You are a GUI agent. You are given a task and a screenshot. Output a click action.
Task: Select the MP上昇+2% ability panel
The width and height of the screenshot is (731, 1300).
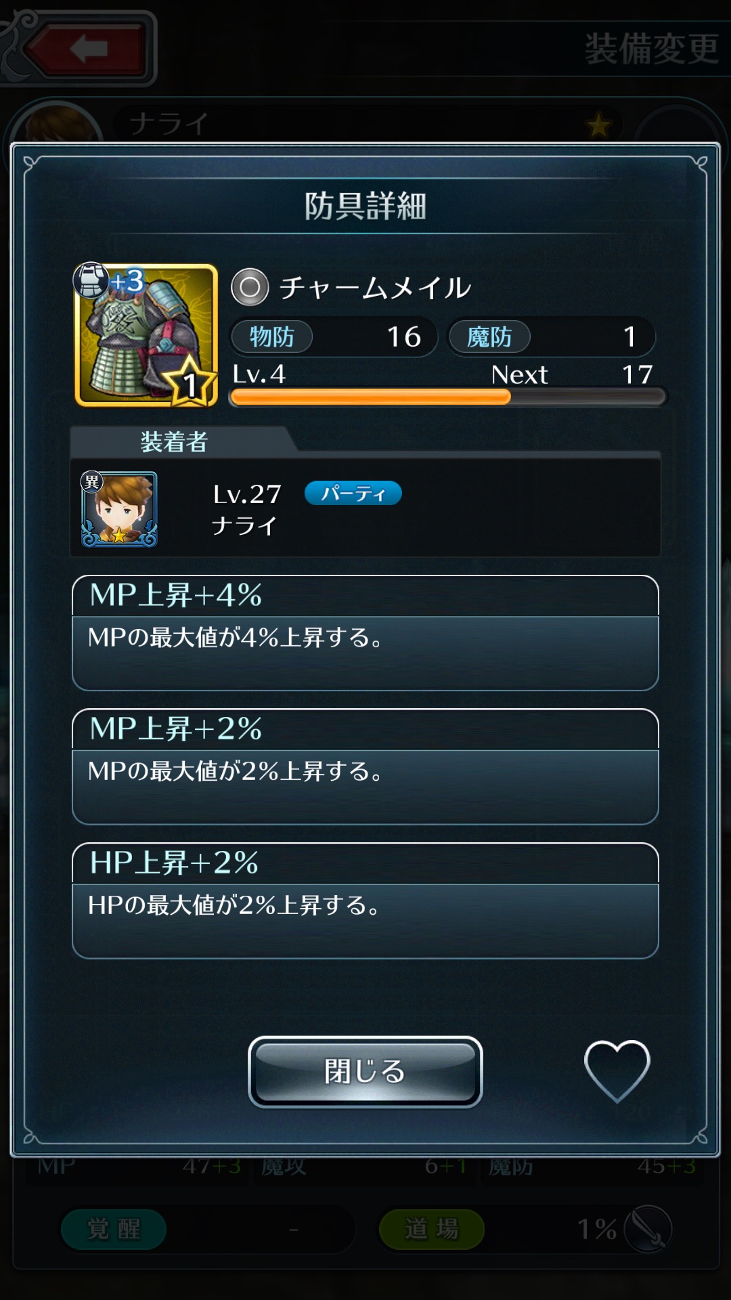pyautogui.click(x=365, y=766)
